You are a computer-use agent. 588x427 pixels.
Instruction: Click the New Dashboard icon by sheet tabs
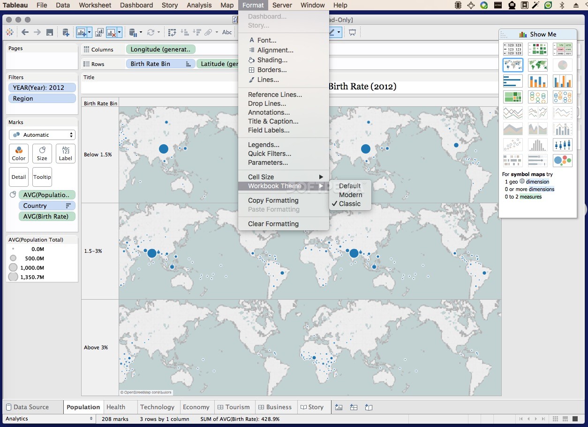click(354, 407)
